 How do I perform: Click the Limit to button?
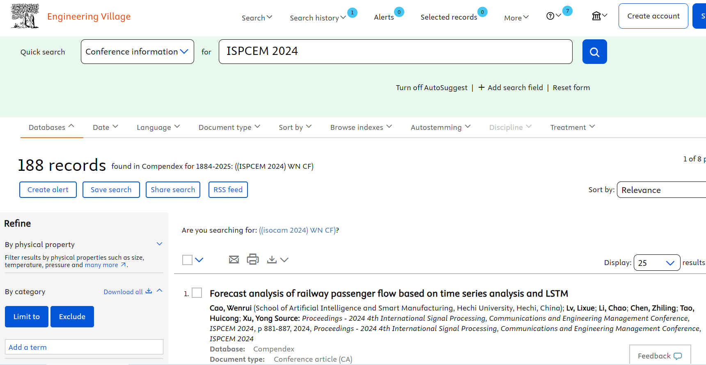pos(27,317)
